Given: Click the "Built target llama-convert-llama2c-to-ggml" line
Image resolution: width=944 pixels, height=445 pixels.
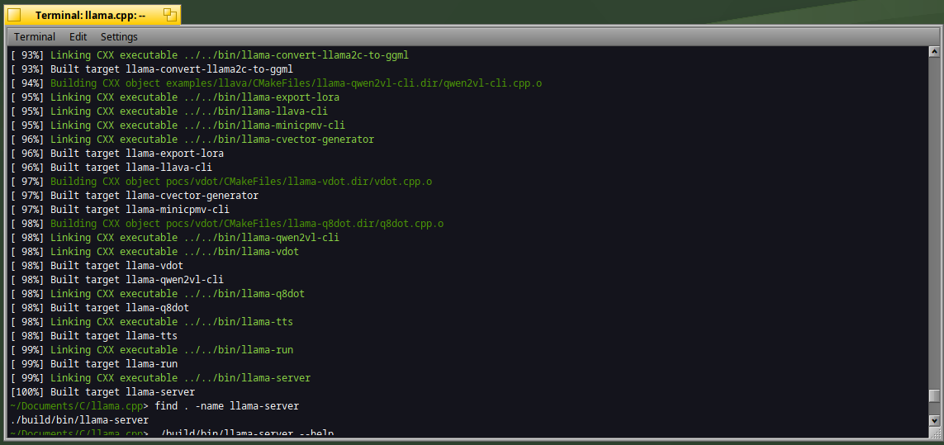Looking at the screenshot, I should tap(172, 69).
